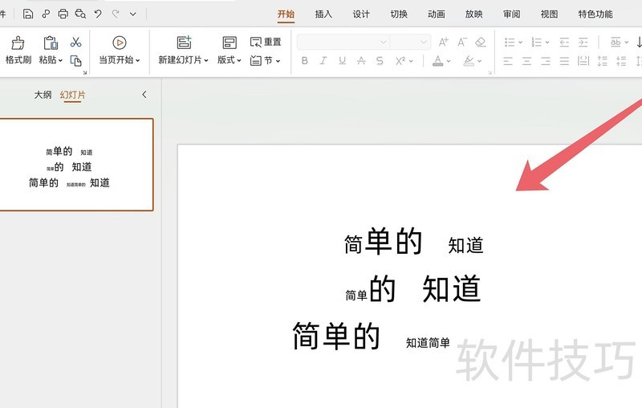Image resolution: width=642 pixels, height=408 pixels.
Task: Switch to the 大纲 outline view
Action: pyautogui.click(x=43, y=95)
